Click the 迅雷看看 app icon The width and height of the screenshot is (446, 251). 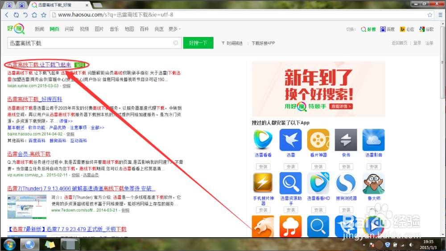[x=263, y=140]
